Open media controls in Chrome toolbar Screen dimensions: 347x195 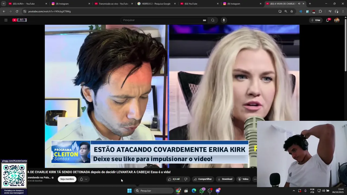coord(330,11)
